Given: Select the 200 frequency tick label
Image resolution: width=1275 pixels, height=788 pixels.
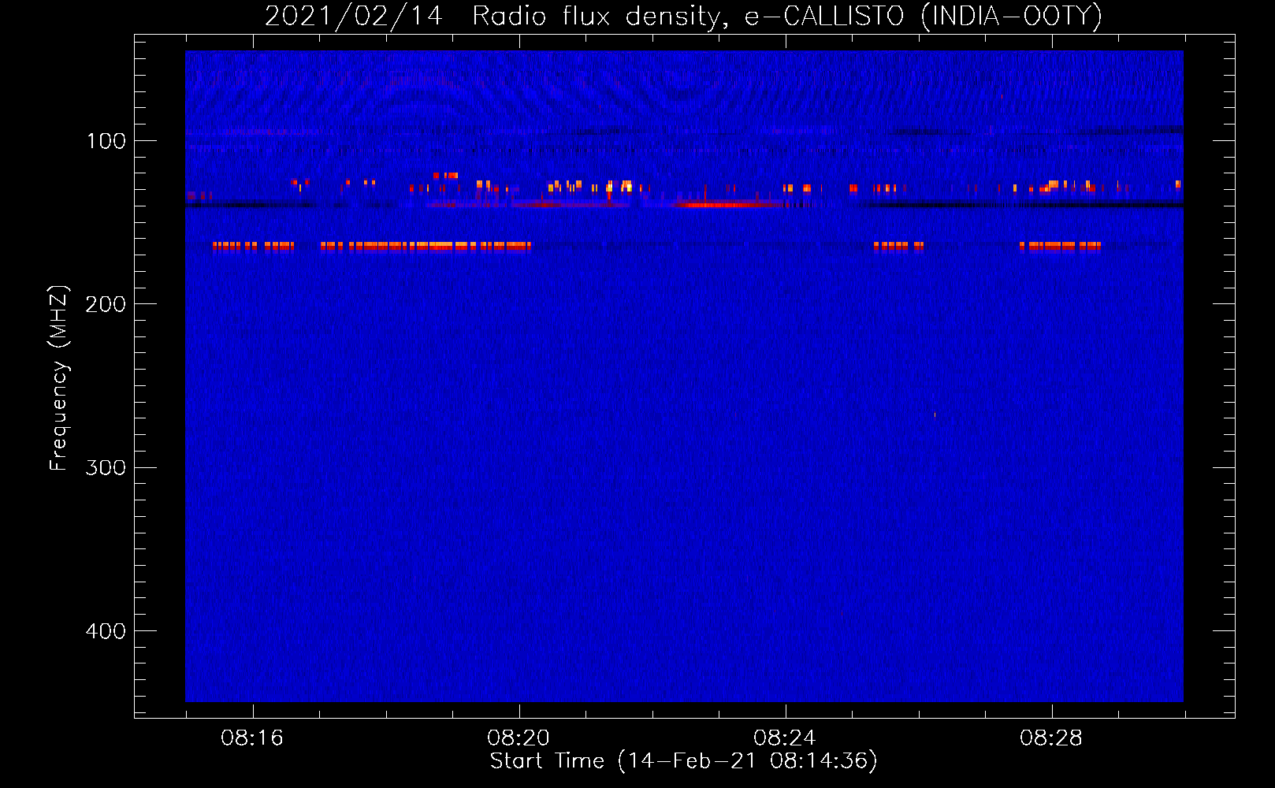Looking at the screenshot, I should pyautogui.click(x=106, y=304).
